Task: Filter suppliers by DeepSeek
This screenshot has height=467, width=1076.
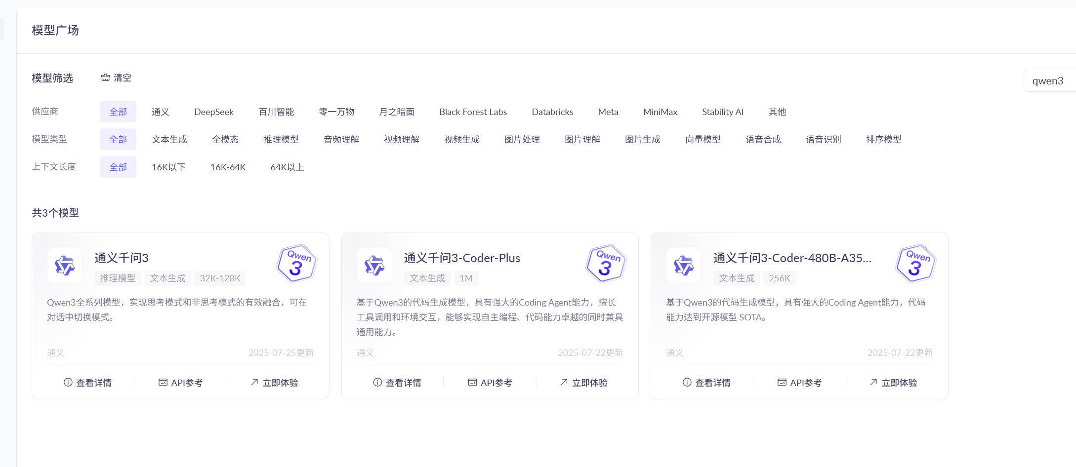Action: (x=214, y=112)
